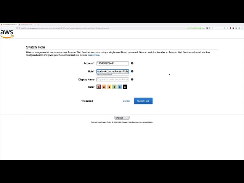Select the pink color swatch
This screenshot has width=244, height=183.
pyautogui.click(x=99, y=87)
